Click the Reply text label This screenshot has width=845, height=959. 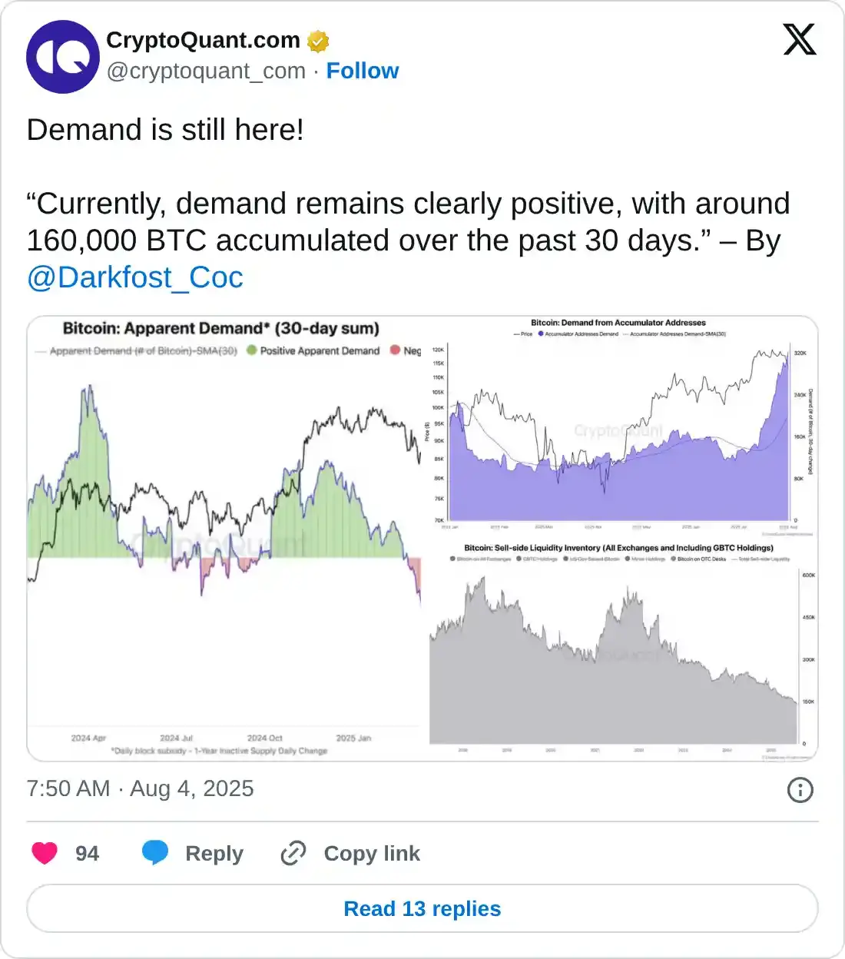click(214, 853)
